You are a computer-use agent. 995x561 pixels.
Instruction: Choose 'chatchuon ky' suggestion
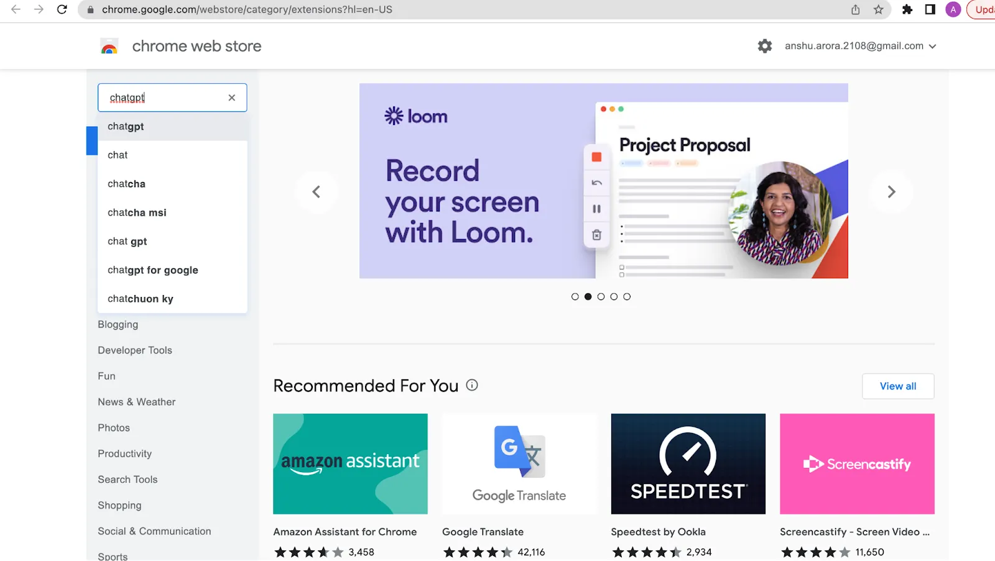coord(172,299)
